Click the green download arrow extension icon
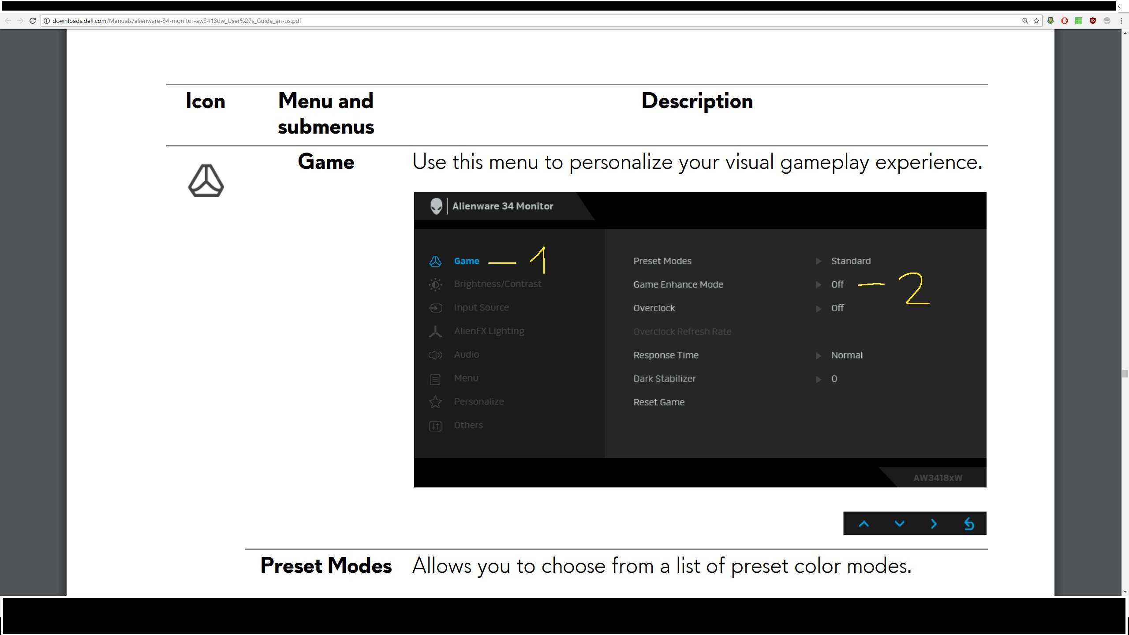1129x635 pixels. pos(1050,21)
